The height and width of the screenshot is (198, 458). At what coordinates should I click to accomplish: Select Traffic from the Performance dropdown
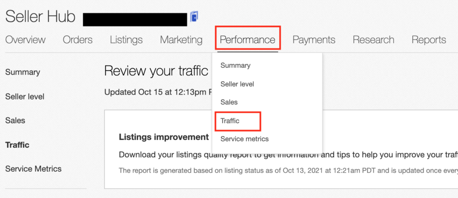(230, 121)
